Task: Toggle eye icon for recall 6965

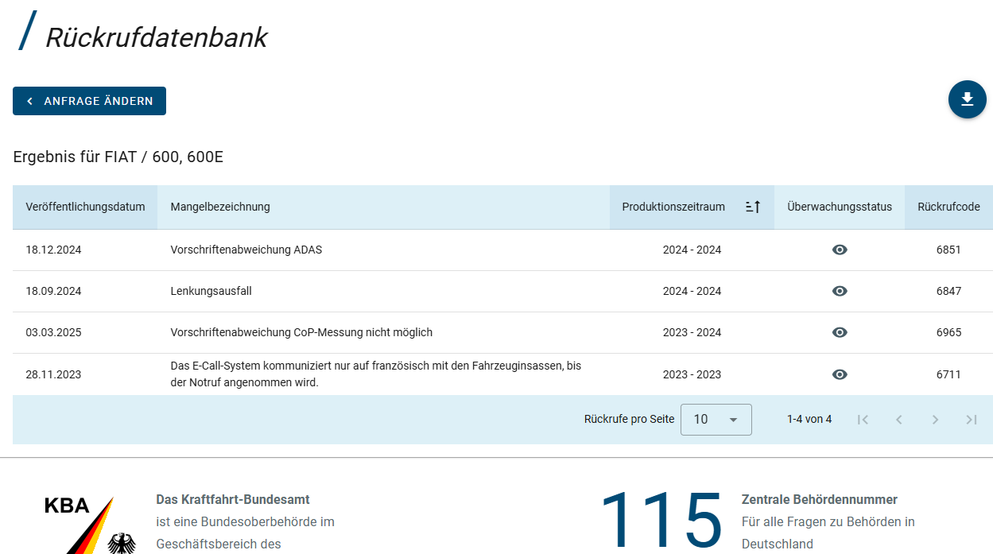Action: [840, 332]
